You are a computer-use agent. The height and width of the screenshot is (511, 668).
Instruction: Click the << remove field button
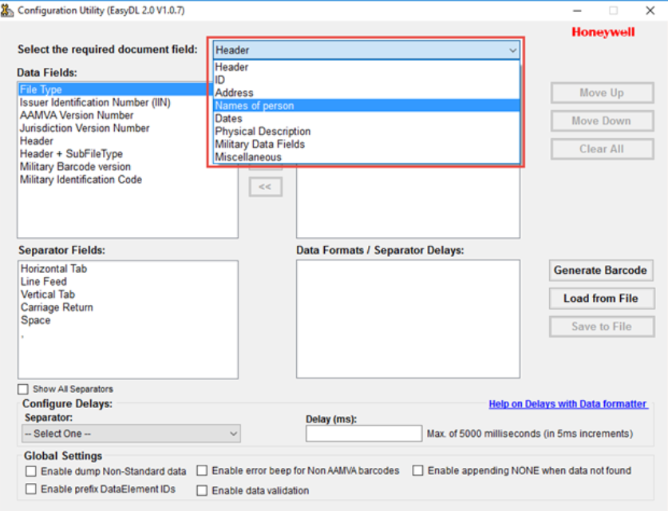click(x=266, y=187)
